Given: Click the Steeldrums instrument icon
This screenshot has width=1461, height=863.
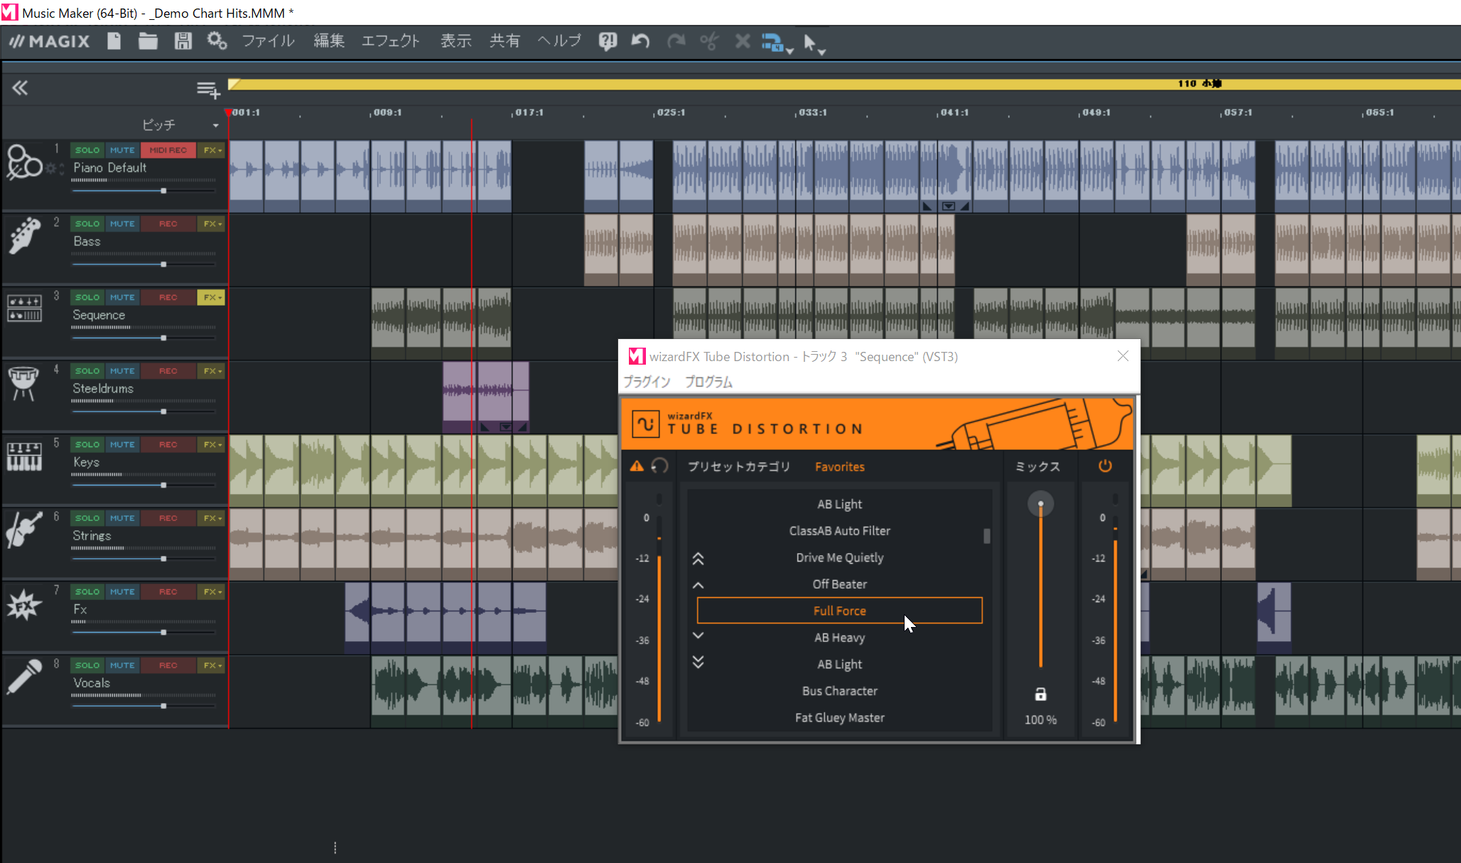Looking at the screenshot, I should 23,383.
